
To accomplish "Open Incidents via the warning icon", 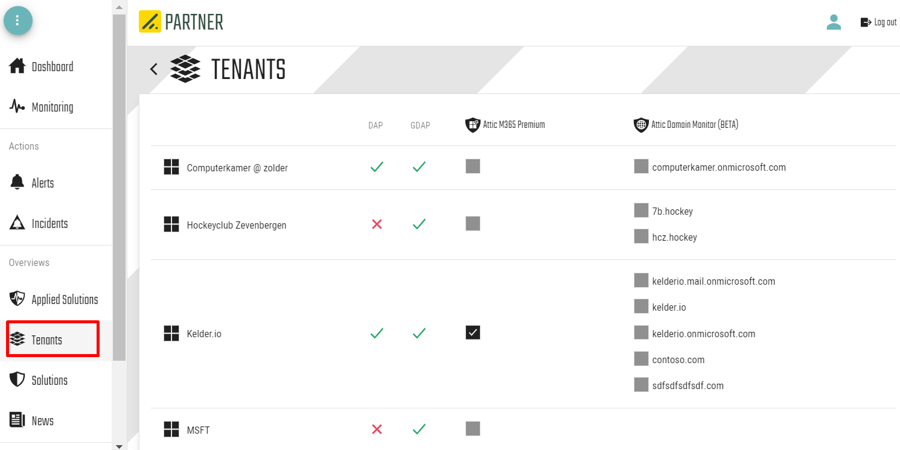I will click(17, 223).
